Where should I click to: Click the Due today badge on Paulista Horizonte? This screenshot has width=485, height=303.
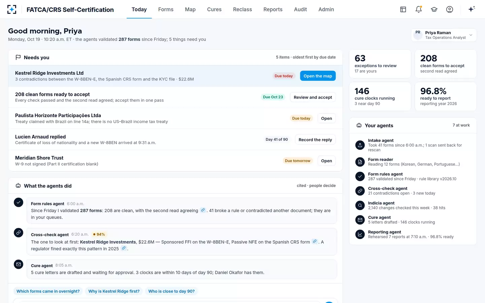click(301, 119)
